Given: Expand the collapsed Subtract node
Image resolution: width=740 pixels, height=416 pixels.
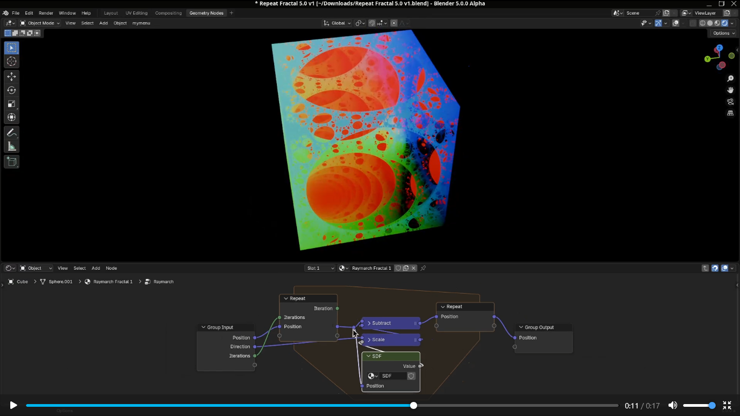Looking at the screenshot, I should click(x=369, y=323).
